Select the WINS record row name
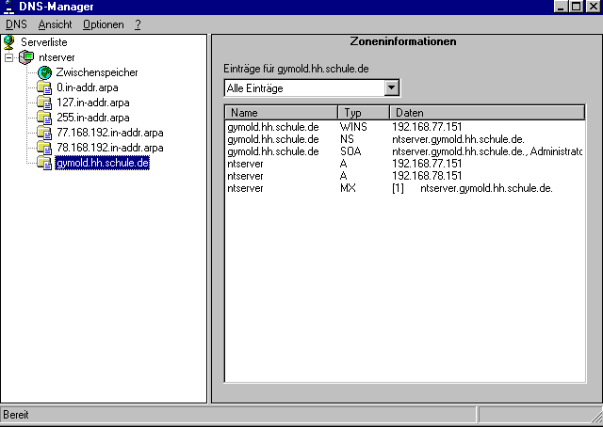The image size is (603, 427). coord(273,127)
